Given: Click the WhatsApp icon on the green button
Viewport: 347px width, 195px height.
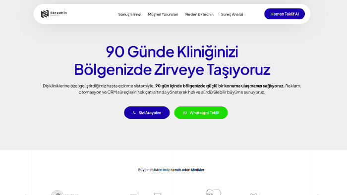Looking at the screenshot, I should pos(185,113).
